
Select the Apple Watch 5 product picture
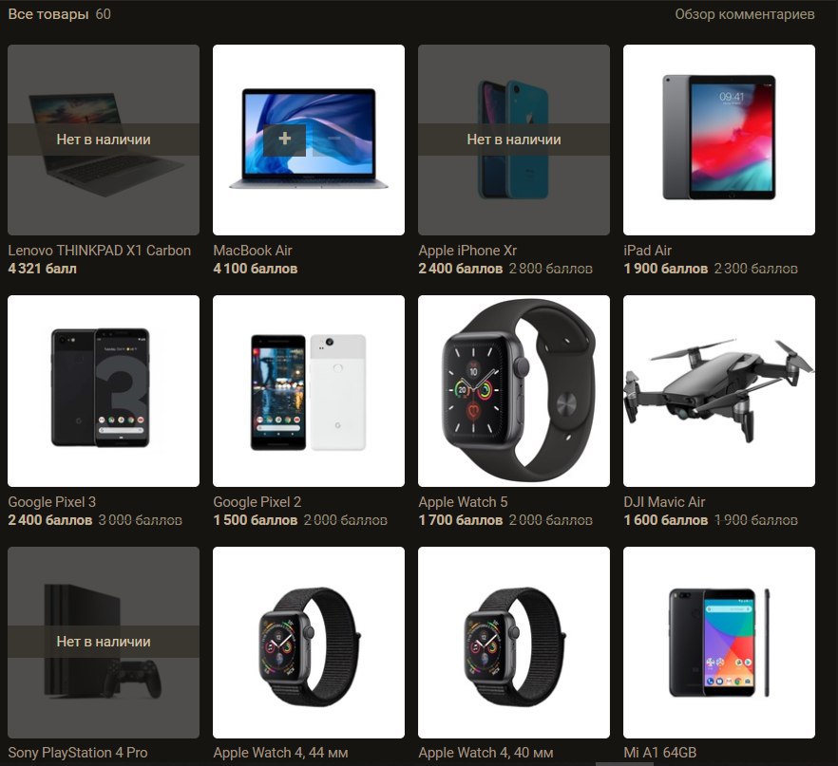[x=514, y=391]
